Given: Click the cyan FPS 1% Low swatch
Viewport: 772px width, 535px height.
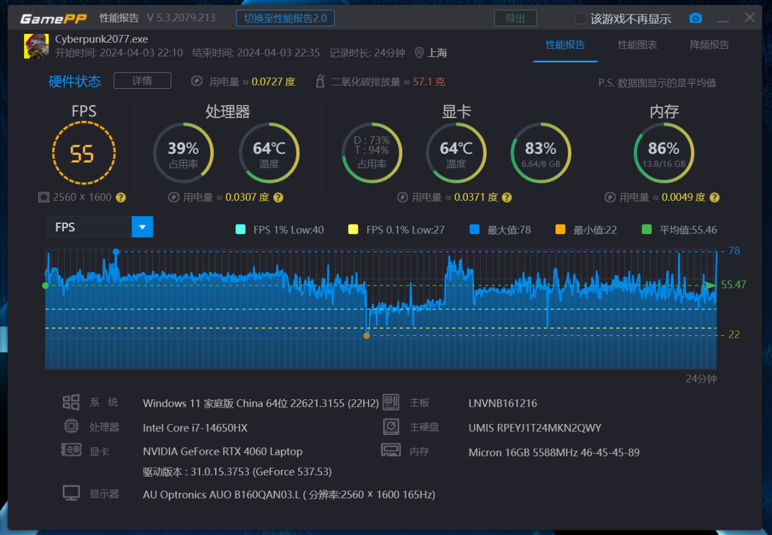Looking at the screenshot, I should [241, 229].
